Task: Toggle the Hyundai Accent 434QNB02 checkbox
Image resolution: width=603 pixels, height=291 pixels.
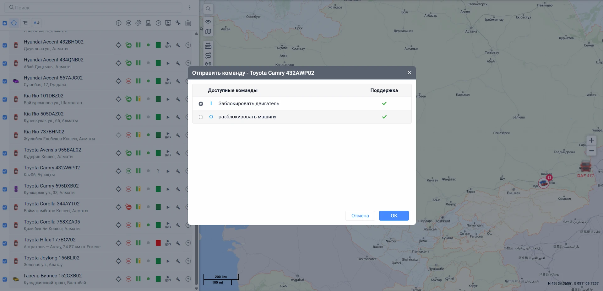Action: (x=5, y=63)
